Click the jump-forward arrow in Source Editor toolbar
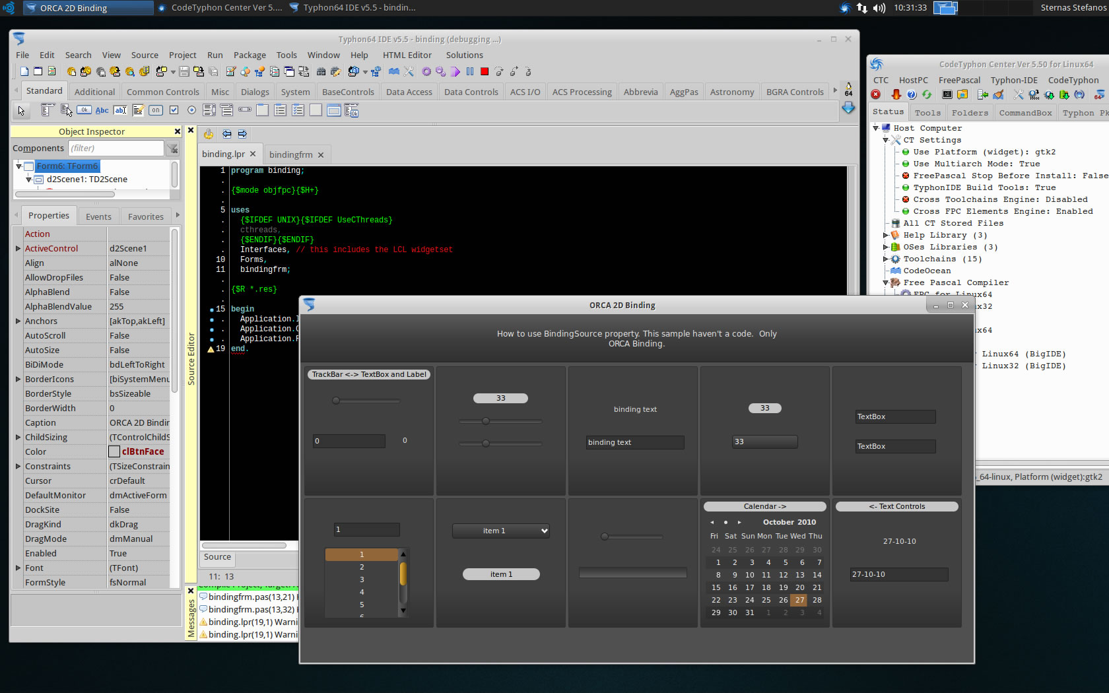 (x=242, y=134)
